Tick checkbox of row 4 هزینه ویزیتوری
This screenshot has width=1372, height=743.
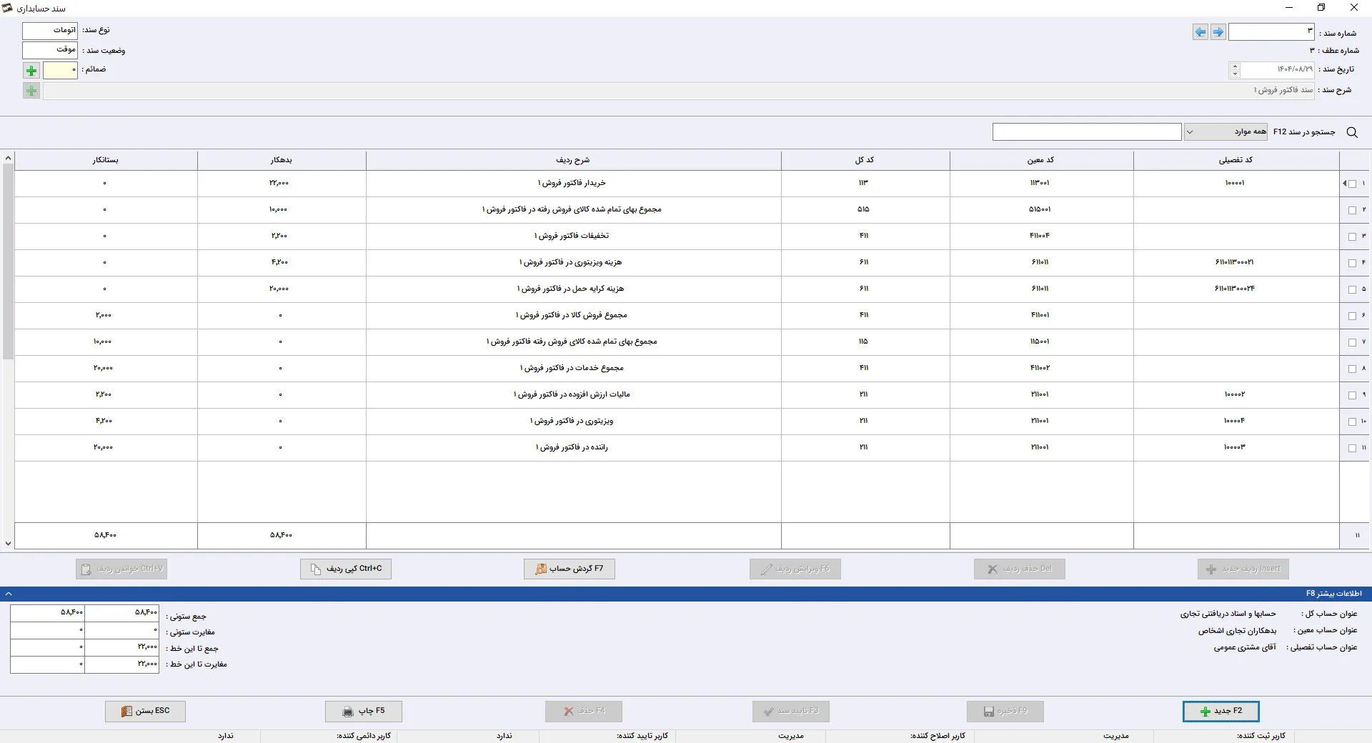tap(1352, 263)
